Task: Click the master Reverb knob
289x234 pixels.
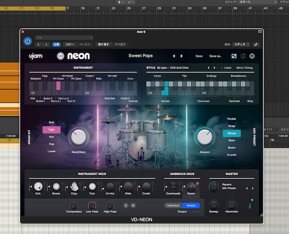Action: coord(213,186)
